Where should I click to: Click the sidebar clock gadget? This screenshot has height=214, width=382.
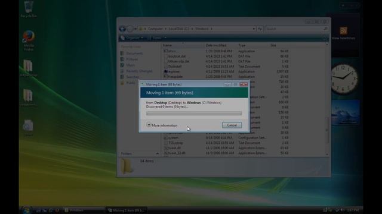click(344, 79)
